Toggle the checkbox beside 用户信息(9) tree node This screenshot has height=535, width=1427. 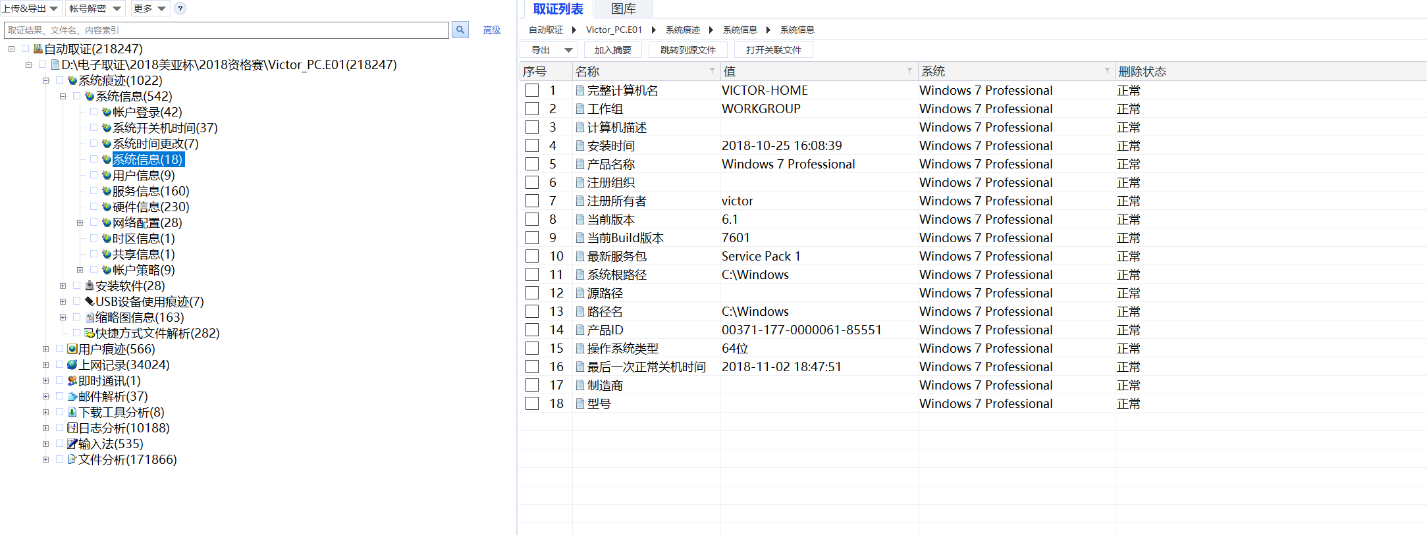tap(94, 175)
